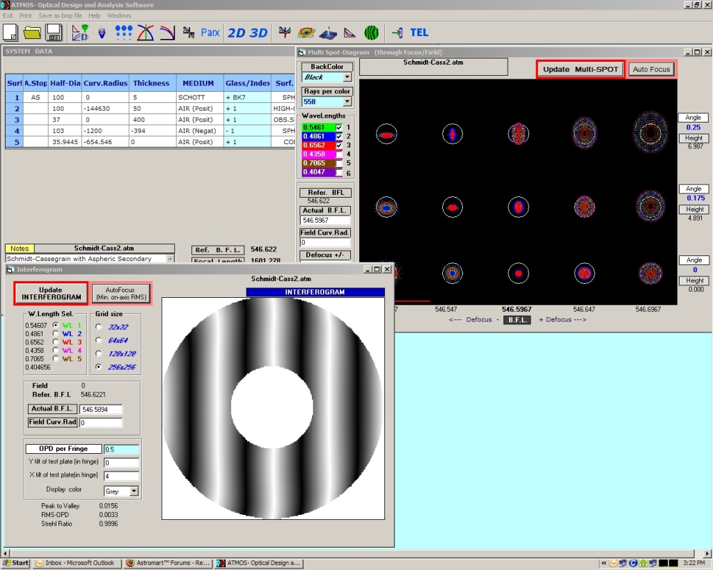Screen dimensions: 713x570
Task: Open the nine-dot spot diagram tool
Action: point(123,32)
